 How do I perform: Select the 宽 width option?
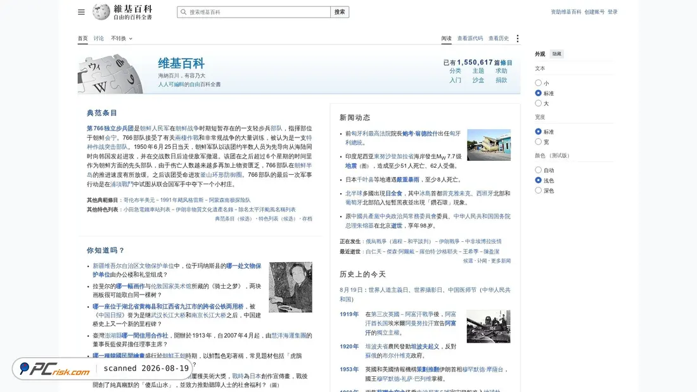539,142
